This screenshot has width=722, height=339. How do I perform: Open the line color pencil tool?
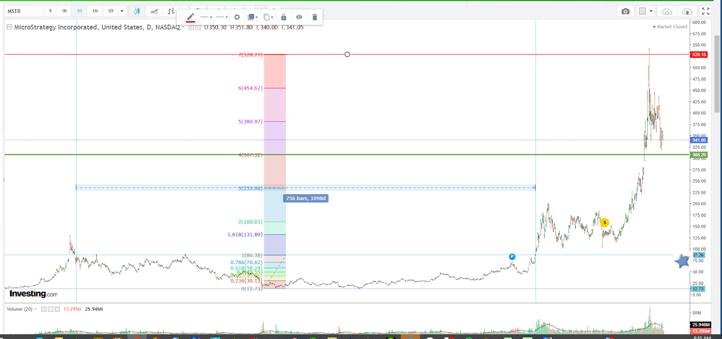(190, 17)
